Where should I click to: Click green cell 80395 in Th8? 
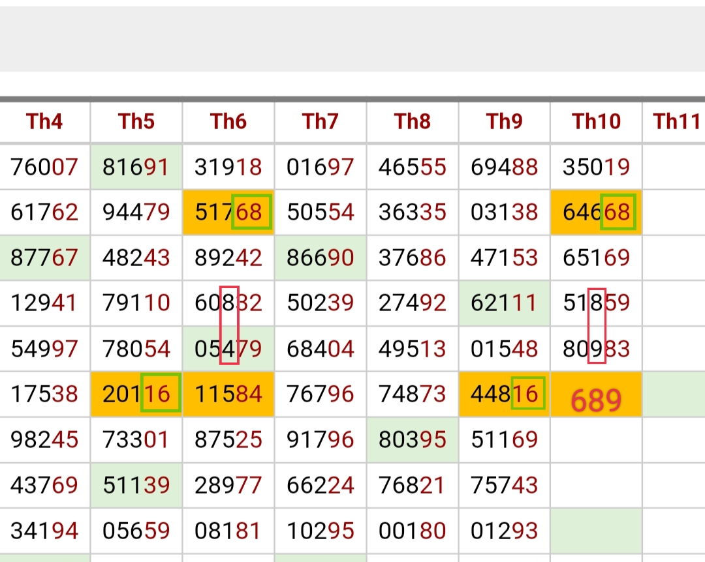pyautogui.click(x=413, y=440)
